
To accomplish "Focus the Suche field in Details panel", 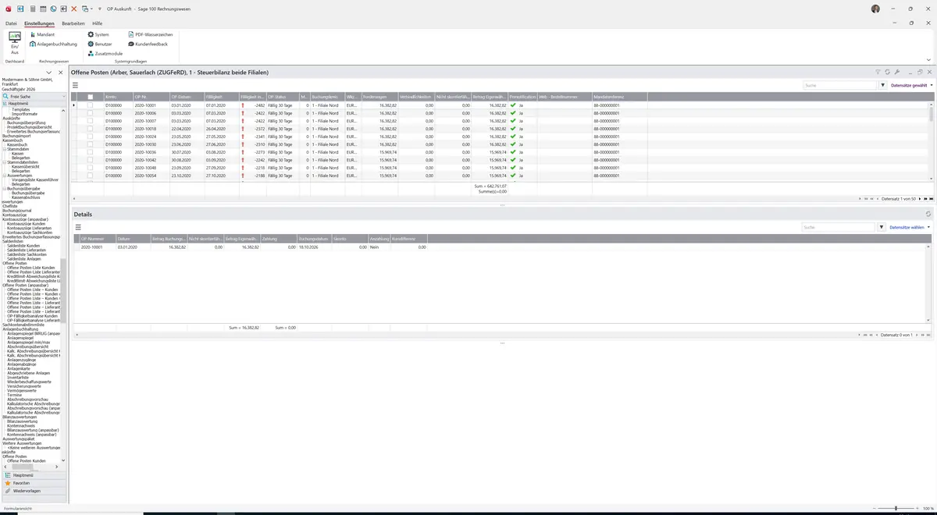I will tap(839, 227).
